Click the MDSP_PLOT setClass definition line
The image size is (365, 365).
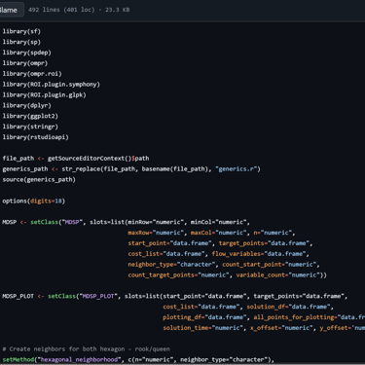coord(175,296)
